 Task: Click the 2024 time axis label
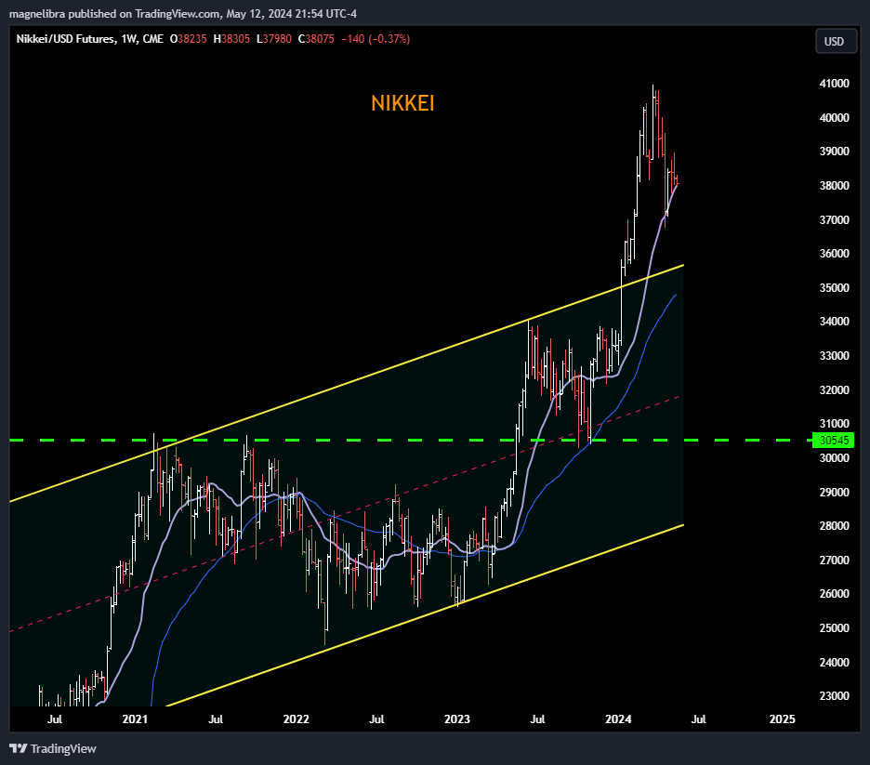pyautogui.click(x=618, y=719)
